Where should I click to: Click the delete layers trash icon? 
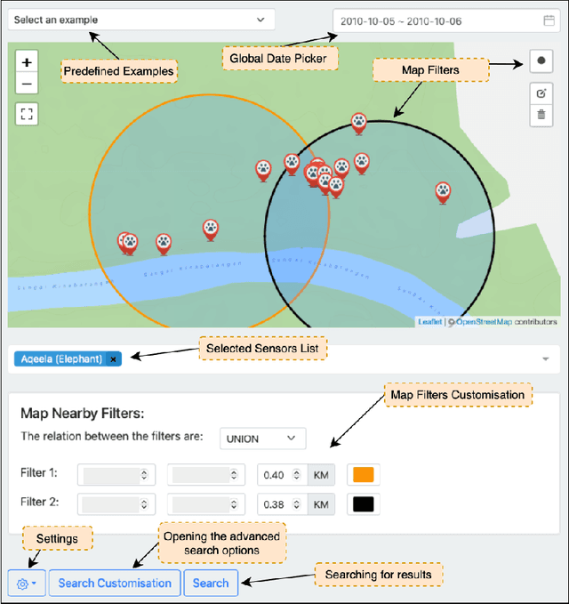click(x=541, y=114)
